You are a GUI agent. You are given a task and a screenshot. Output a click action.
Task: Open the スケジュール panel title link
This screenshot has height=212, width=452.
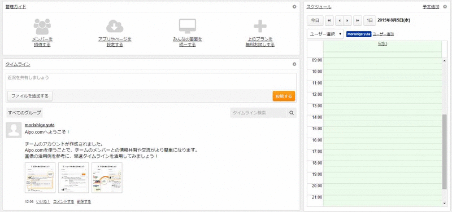point(319,7)
